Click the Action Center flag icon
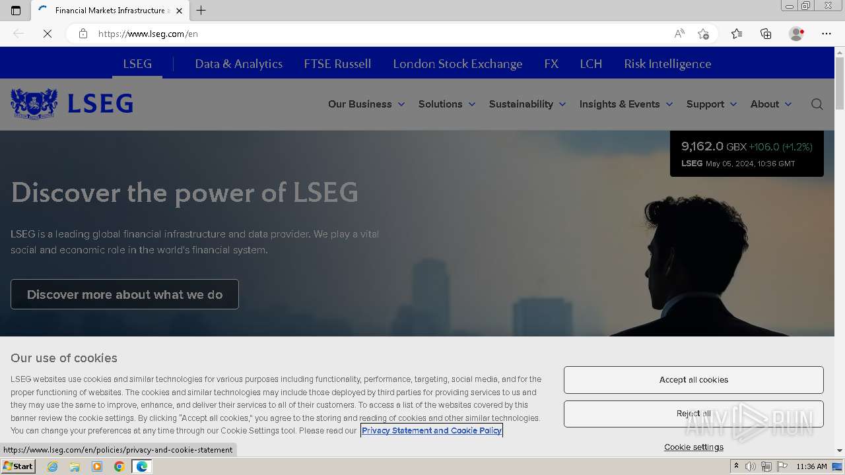This screenshot has width=845, height=475. [x=782, y=466]
